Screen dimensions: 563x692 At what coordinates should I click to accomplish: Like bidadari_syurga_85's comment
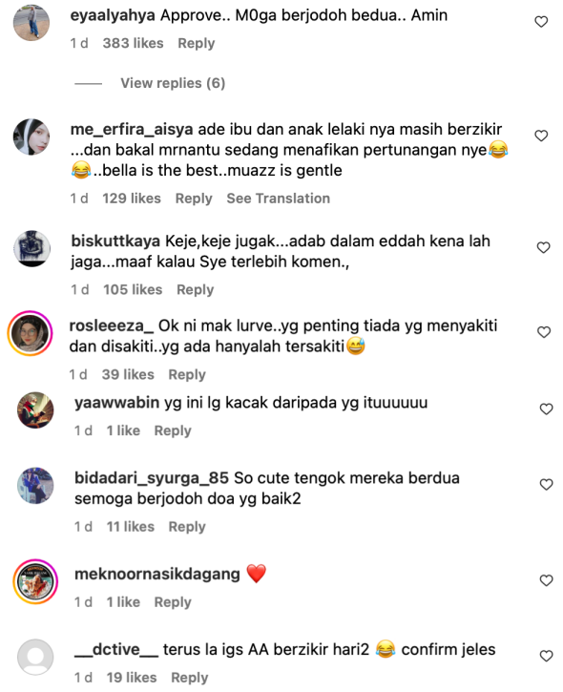[x=546, y=485]
